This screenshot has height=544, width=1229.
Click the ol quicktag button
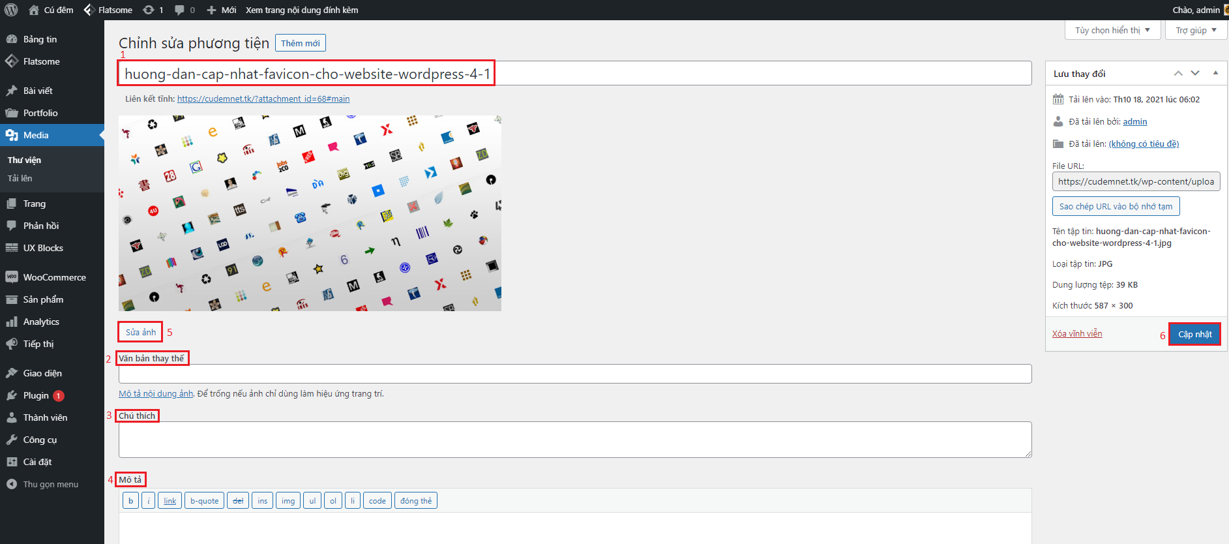(333, 501)
